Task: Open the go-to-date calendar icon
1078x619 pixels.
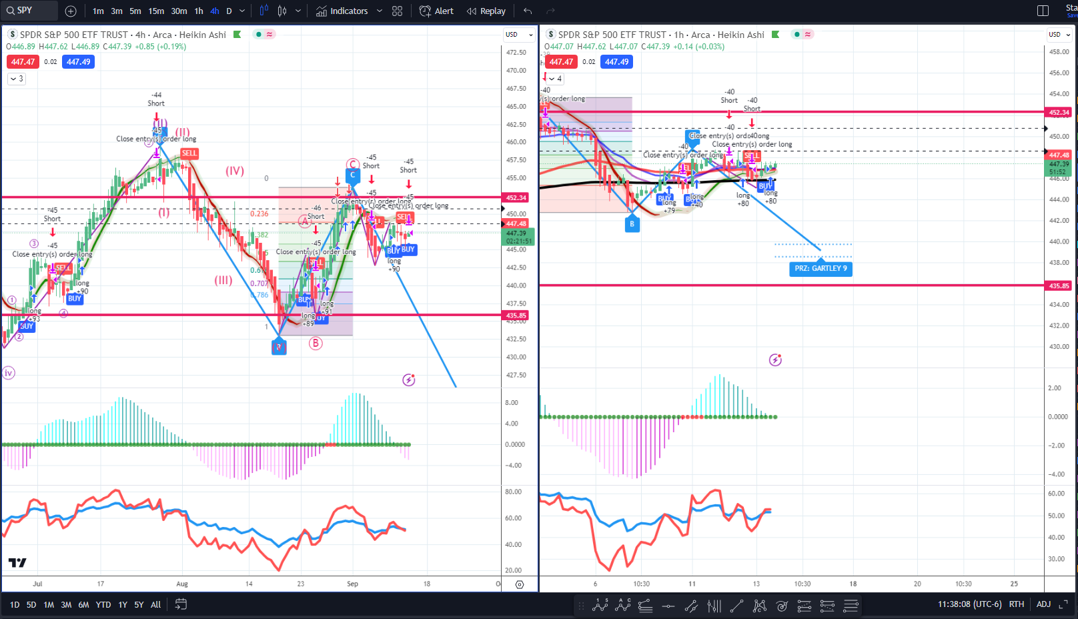Action: pos(181,604)
